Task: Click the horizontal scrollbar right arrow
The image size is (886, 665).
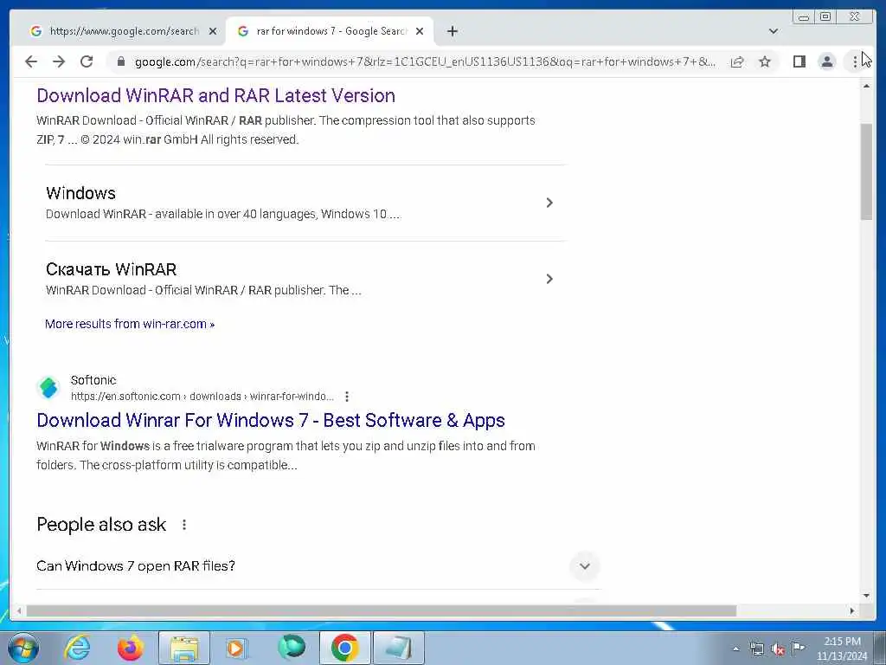Action: 852,610
